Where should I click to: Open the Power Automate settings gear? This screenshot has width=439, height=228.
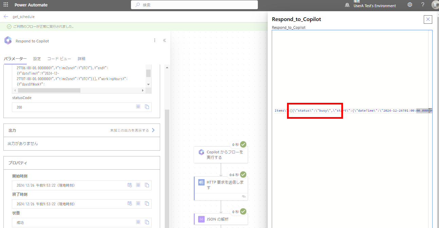[x=409, y=4]
